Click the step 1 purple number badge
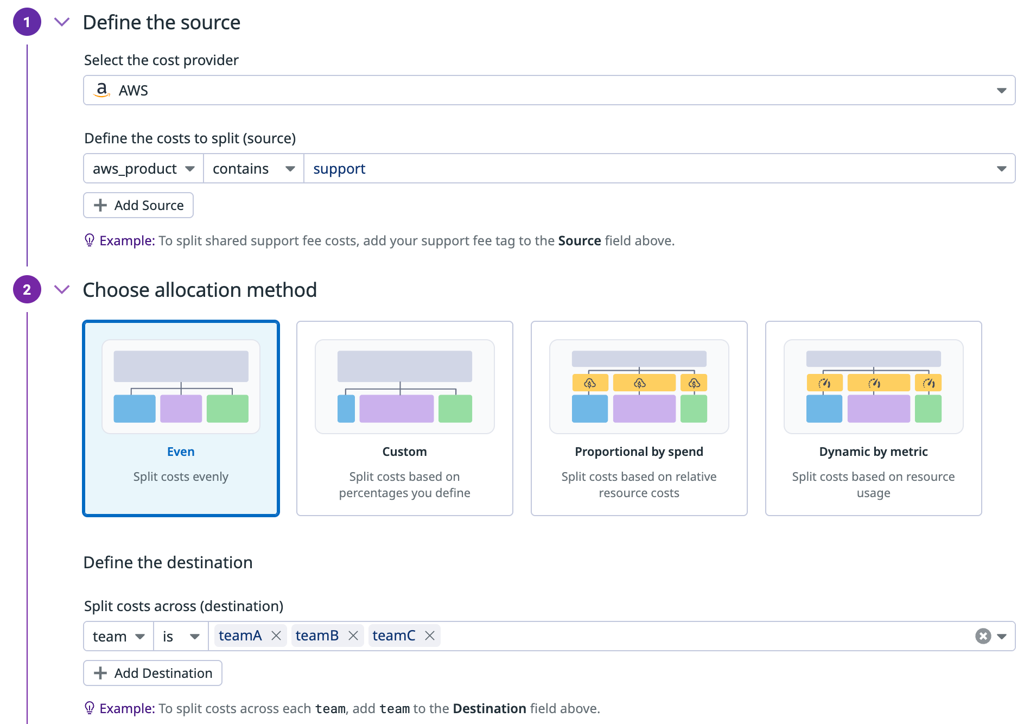Viewport: 1030px width, 724px height. pyautogui.click(x=27, y=22)
